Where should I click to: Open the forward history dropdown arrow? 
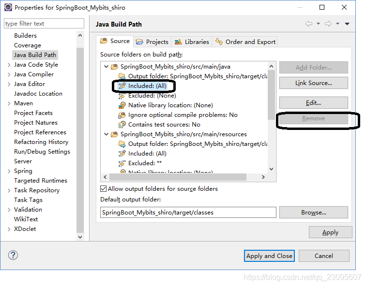(x=337, y=24)
